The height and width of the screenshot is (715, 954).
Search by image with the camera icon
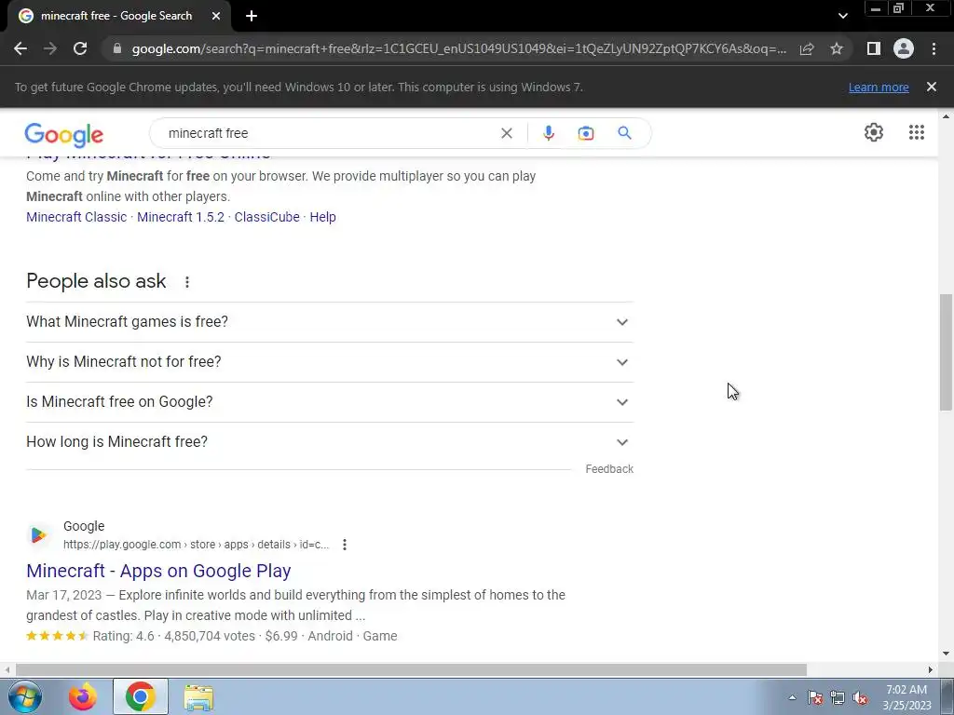tap(585, 133)
